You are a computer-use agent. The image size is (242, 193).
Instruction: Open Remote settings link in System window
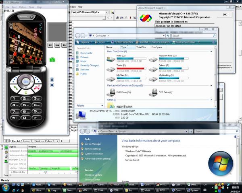point(93,149)
